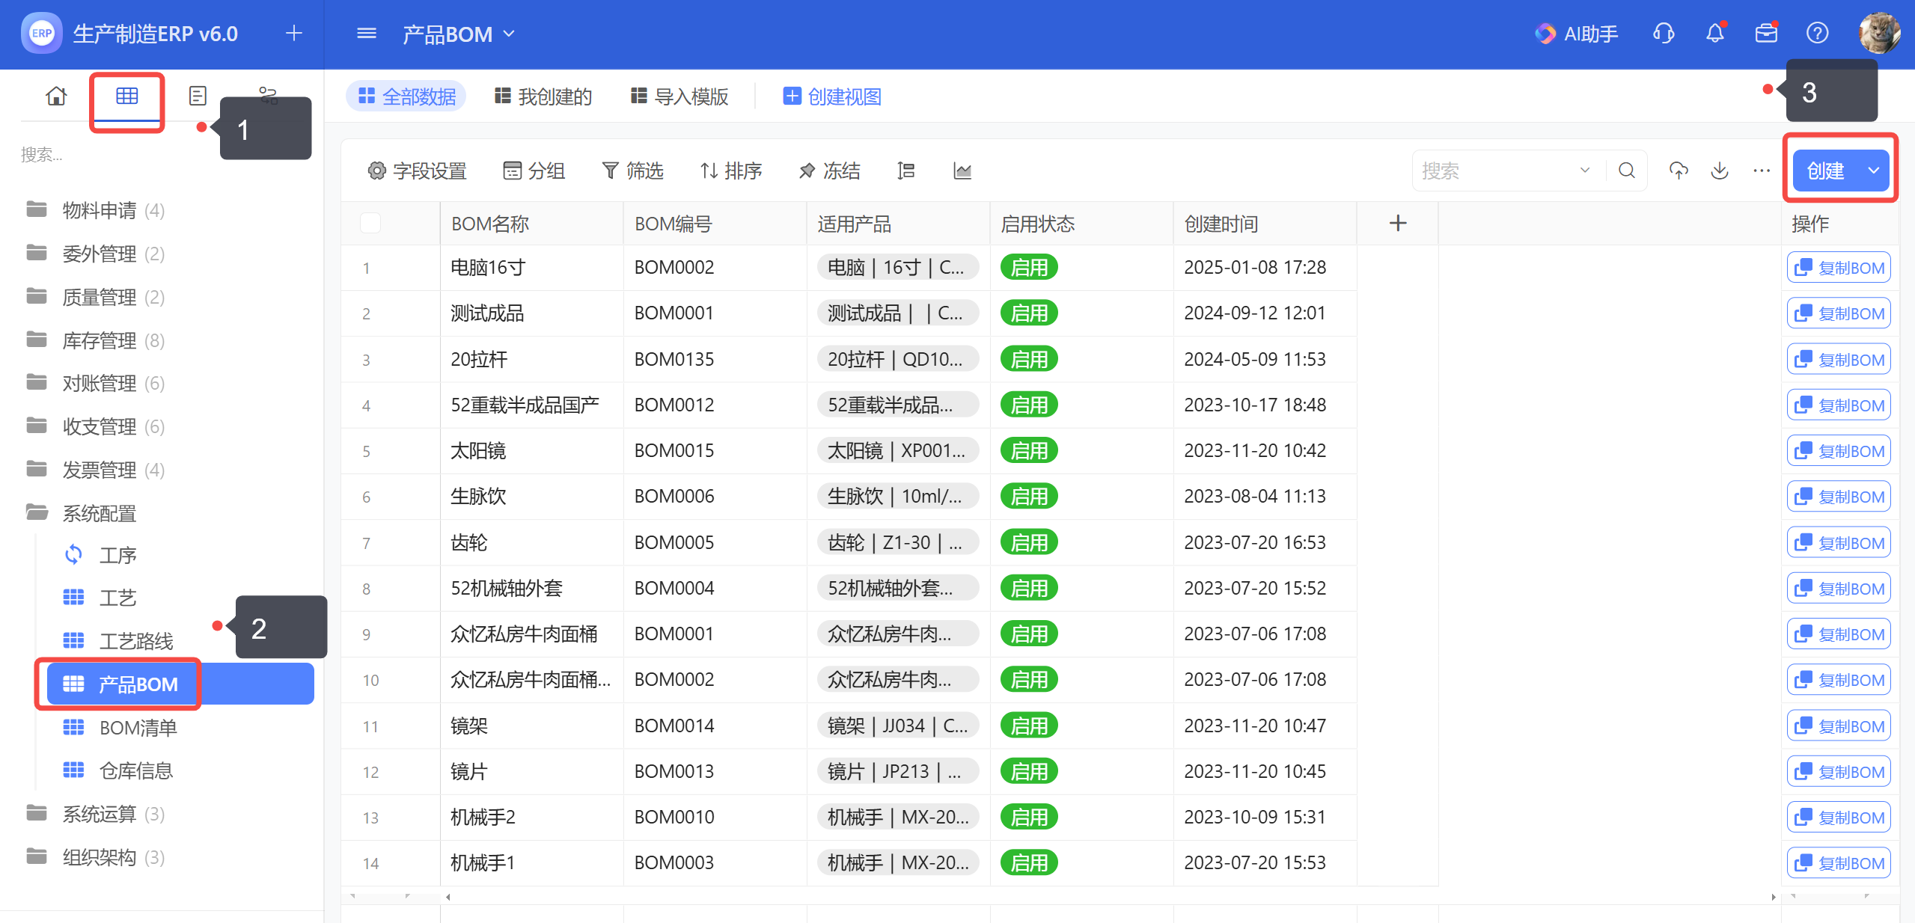1915x923 pixels.
Task: Switch to the table view sidebar icon
Action: (x=126, y=96)
